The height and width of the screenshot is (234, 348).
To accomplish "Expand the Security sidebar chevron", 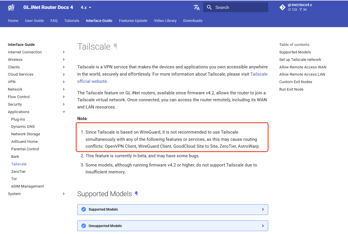I will click(x=64, y=104).
